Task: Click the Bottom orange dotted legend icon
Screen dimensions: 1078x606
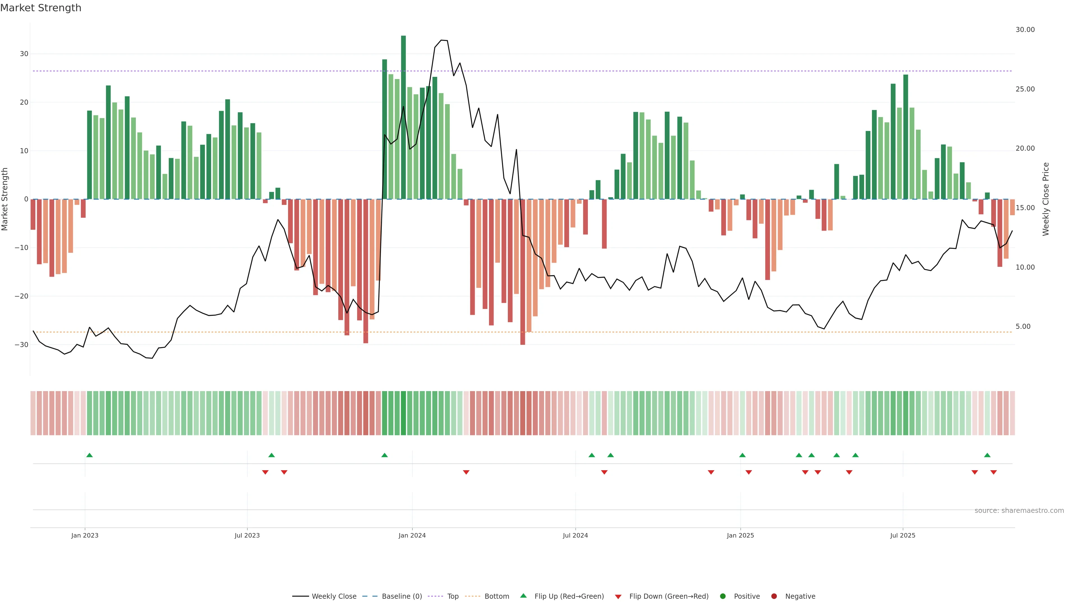Action: (x=472, y=596)
